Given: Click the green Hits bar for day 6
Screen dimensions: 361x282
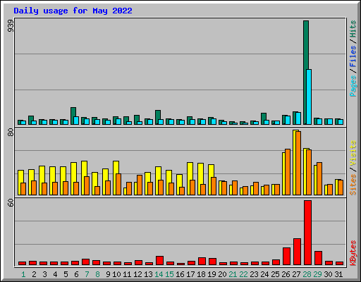Looking at the screenshot, I should [73, 116].
